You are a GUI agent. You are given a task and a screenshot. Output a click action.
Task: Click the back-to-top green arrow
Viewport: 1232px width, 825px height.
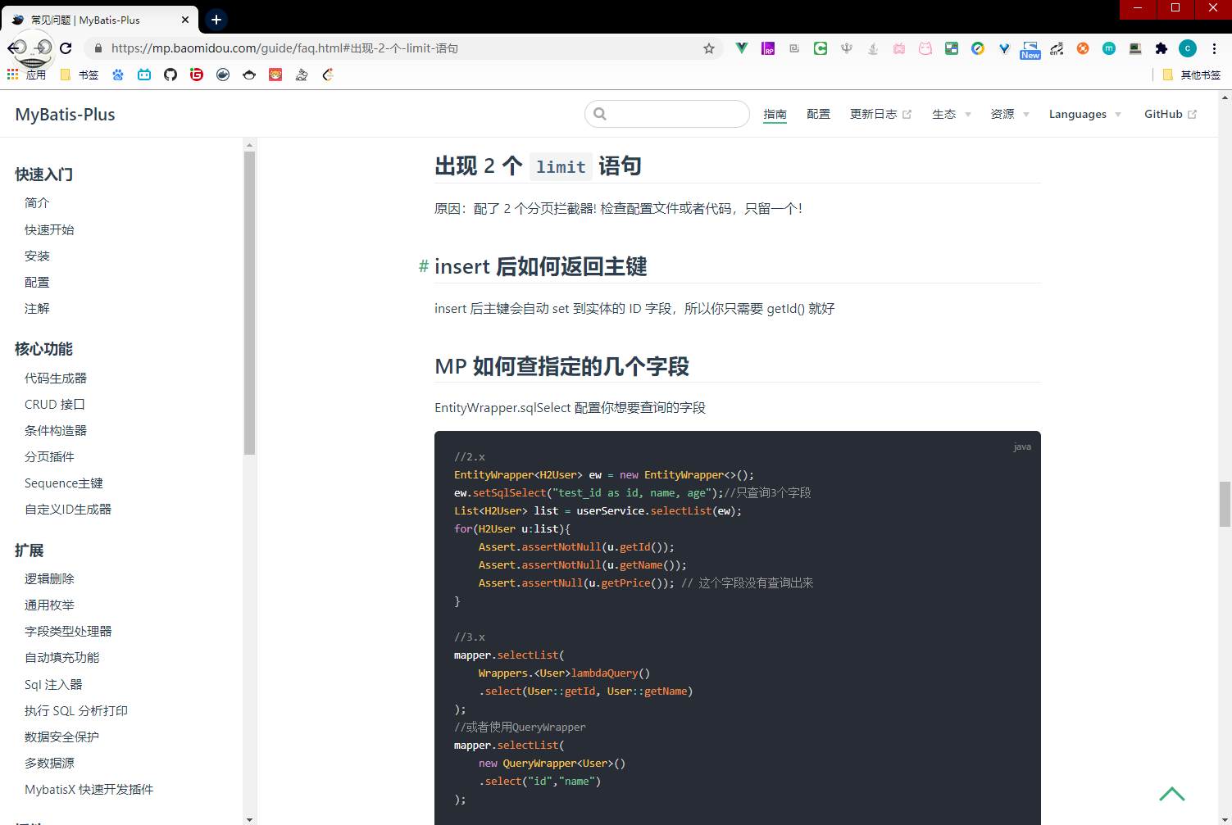tap(1172, 793)
